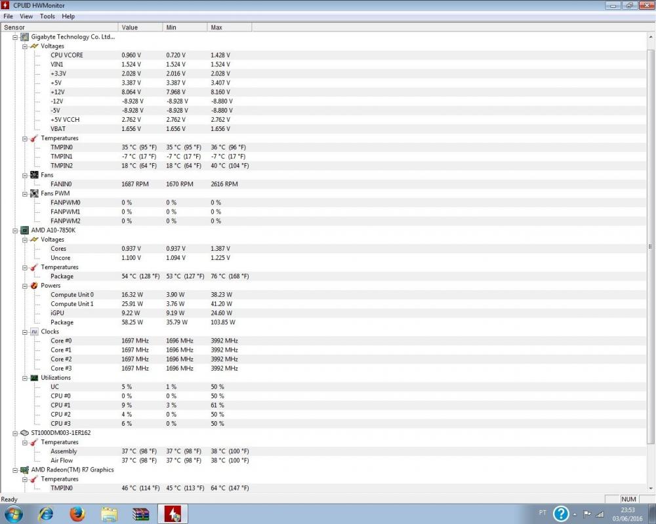This screenshot has height=524, width=656.
Task: Click the Utilizations category icon
Action: pos(34,378)
